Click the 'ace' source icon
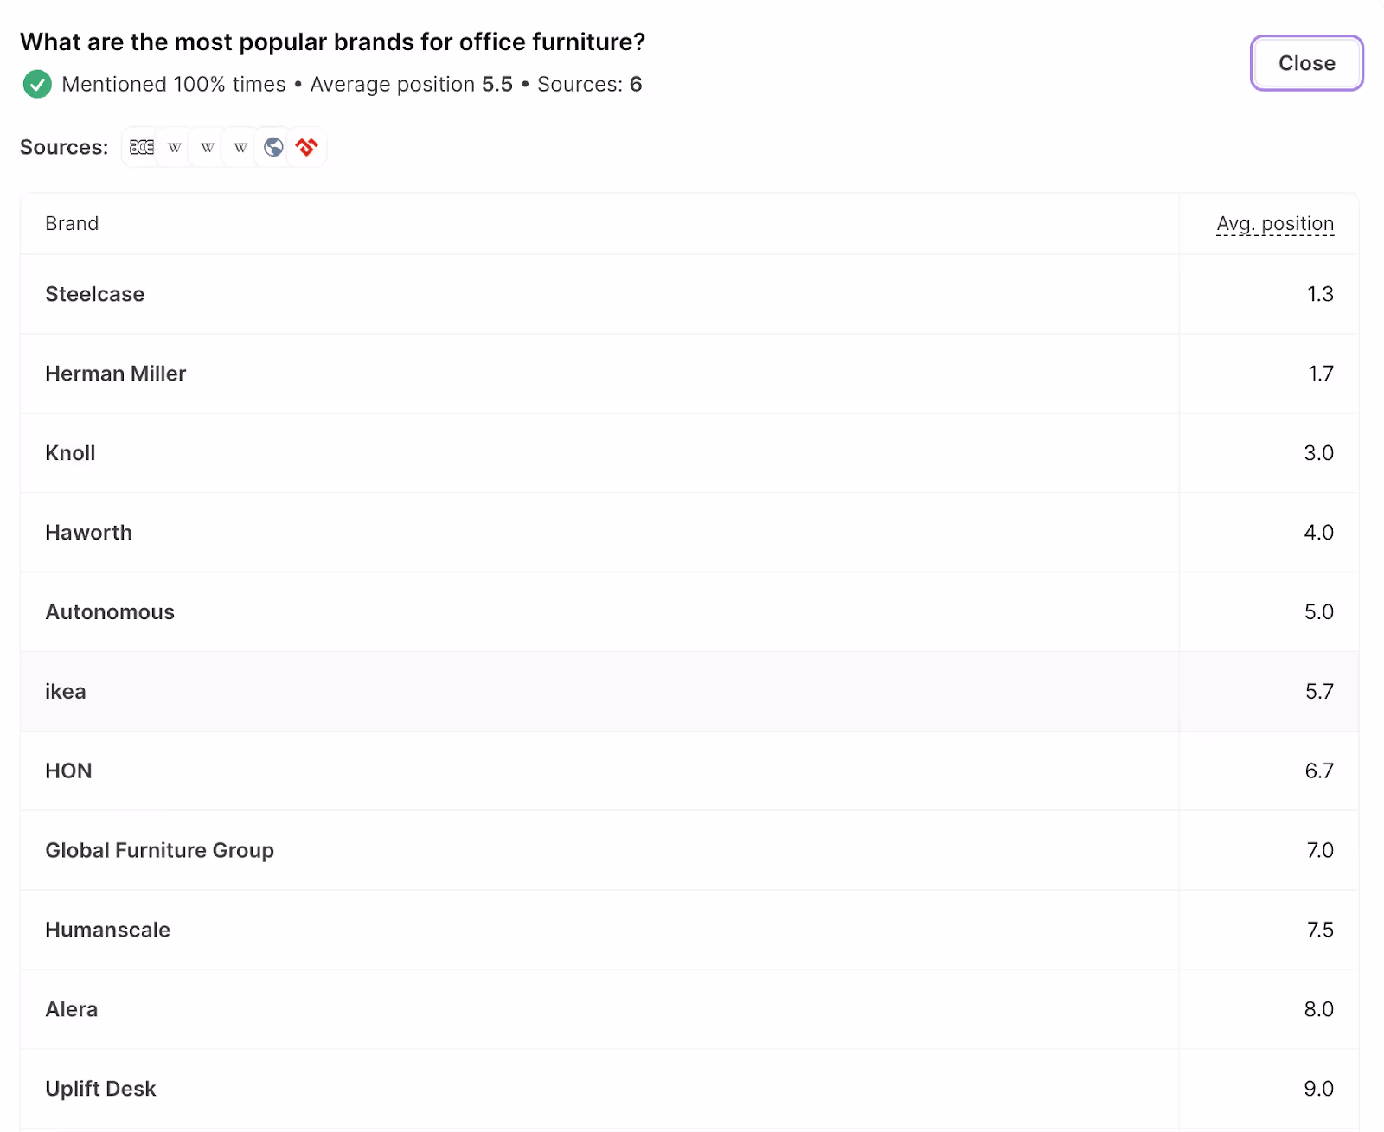The image size is (1384, 1132). pos(142,147)
